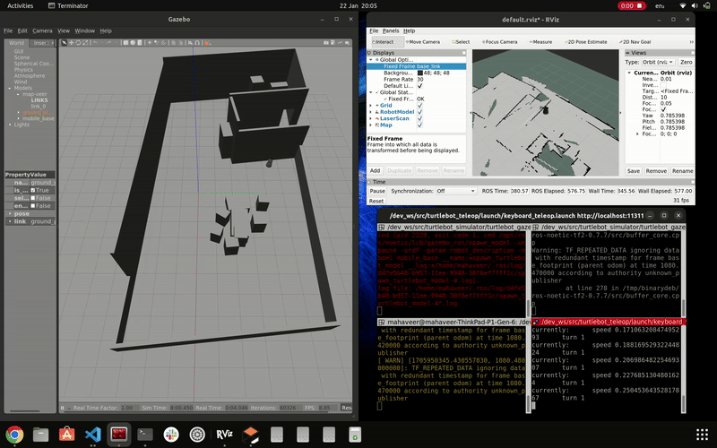Collapse Global Status in RViz Displays

point(371,92)
